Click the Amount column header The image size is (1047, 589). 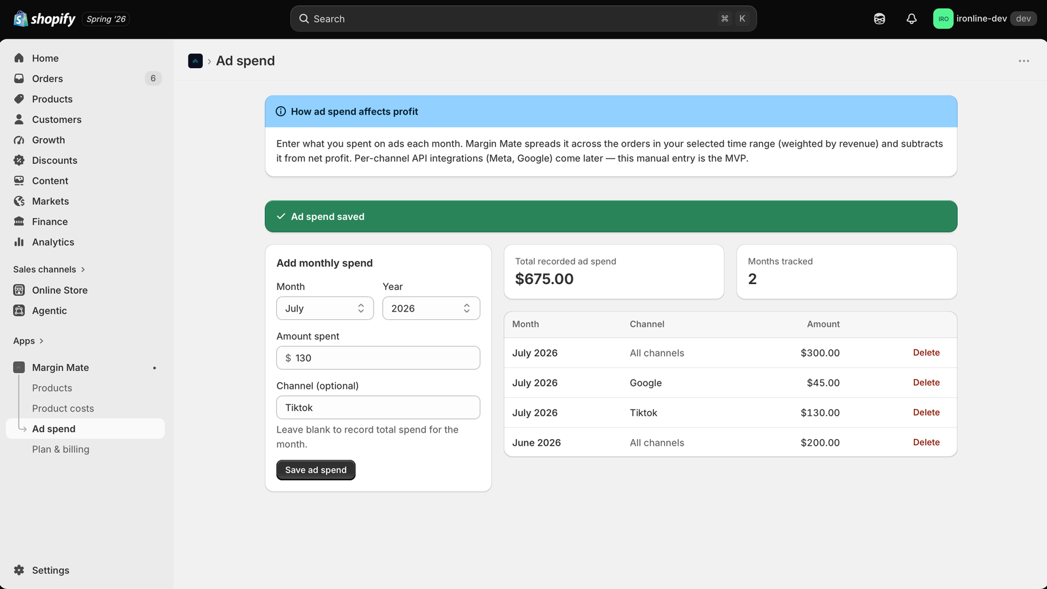tap(823, 324)
